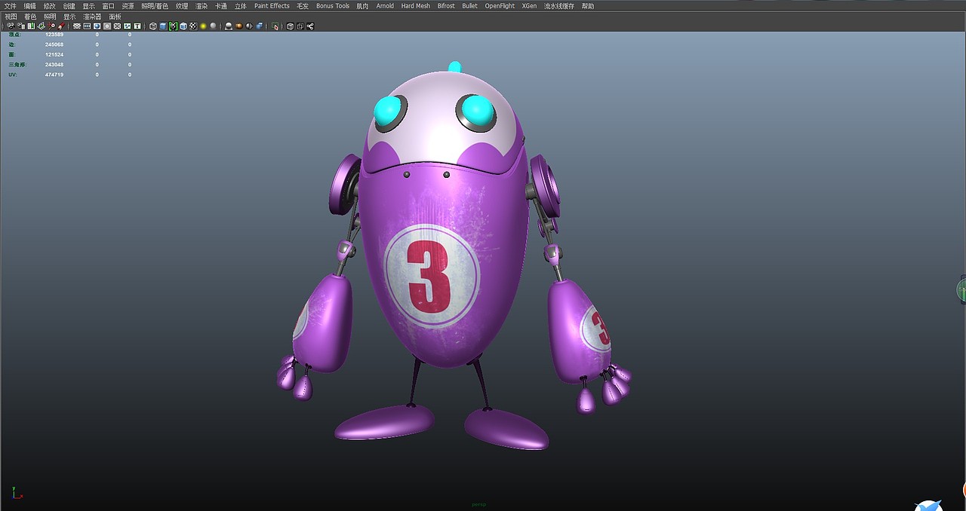Switch to Wireframe shading icon

pos(153,26)
